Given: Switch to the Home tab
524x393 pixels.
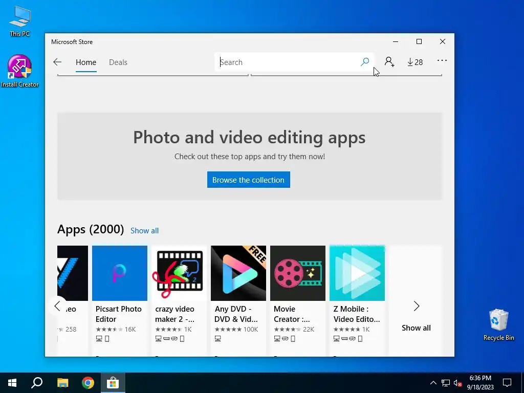Looking at the screenshot, I should 86,62.
